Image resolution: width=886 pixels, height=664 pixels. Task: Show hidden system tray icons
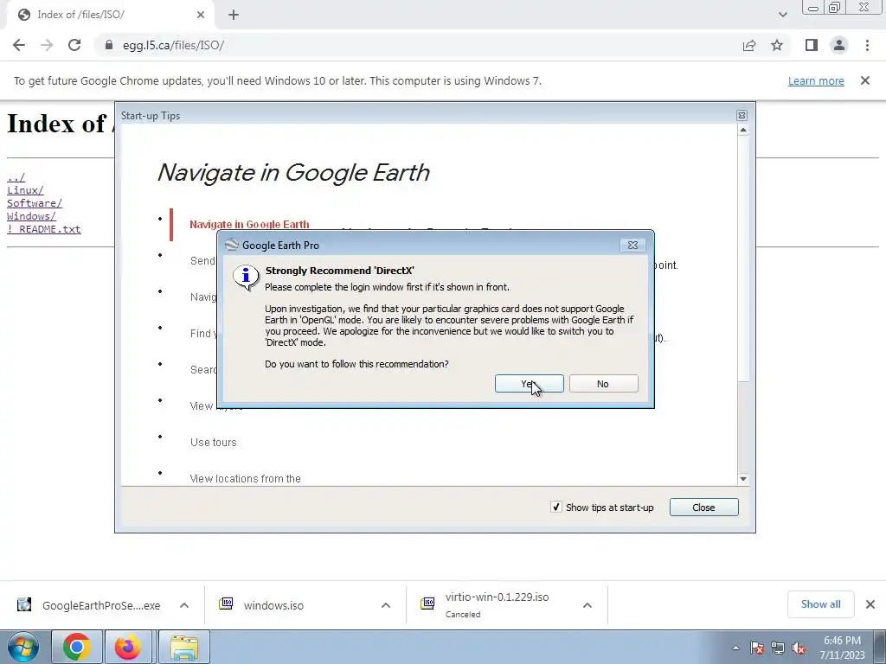735,648
